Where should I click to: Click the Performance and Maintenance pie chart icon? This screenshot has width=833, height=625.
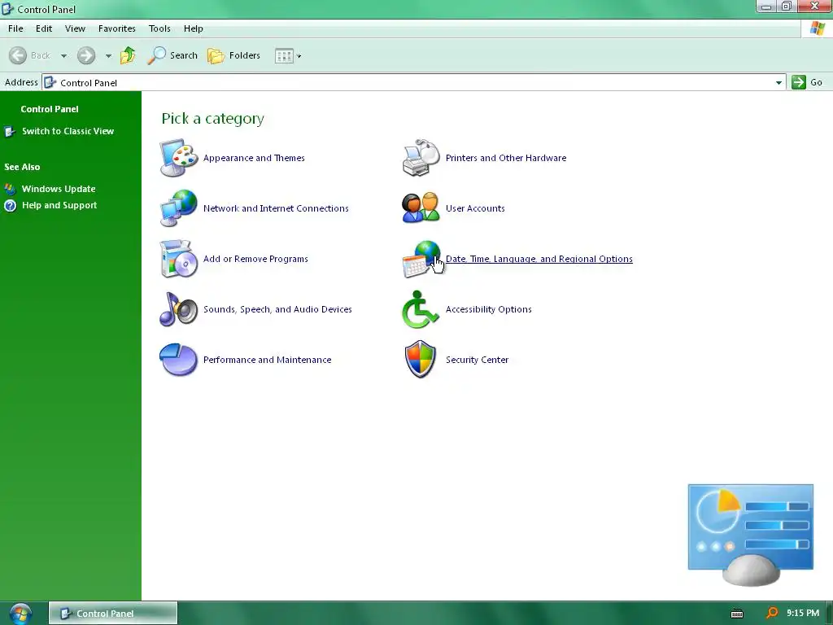(179, 359)
